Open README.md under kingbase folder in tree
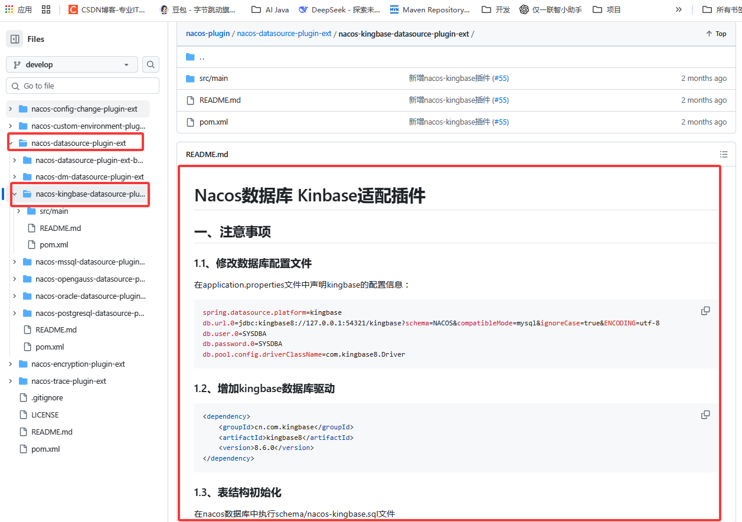The width and height of the screenshot is (742, 522). (x=60, y=228)
